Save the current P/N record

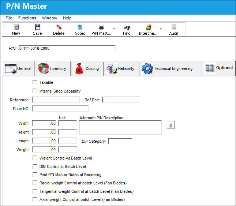[37, 30]
